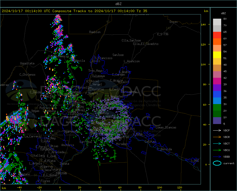Click the S_Francisco map label
The image size is (237, 191).
[103, 58]
